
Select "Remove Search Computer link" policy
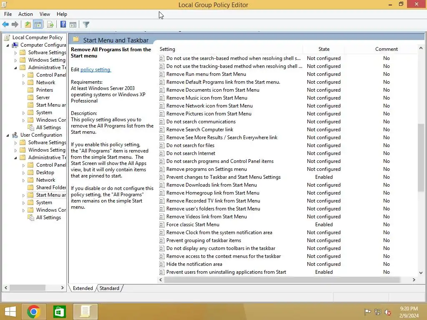click(x=200, y=130)
